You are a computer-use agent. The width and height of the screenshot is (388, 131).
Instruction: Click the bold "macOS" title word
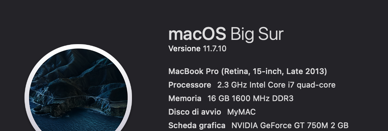point(197,34)
